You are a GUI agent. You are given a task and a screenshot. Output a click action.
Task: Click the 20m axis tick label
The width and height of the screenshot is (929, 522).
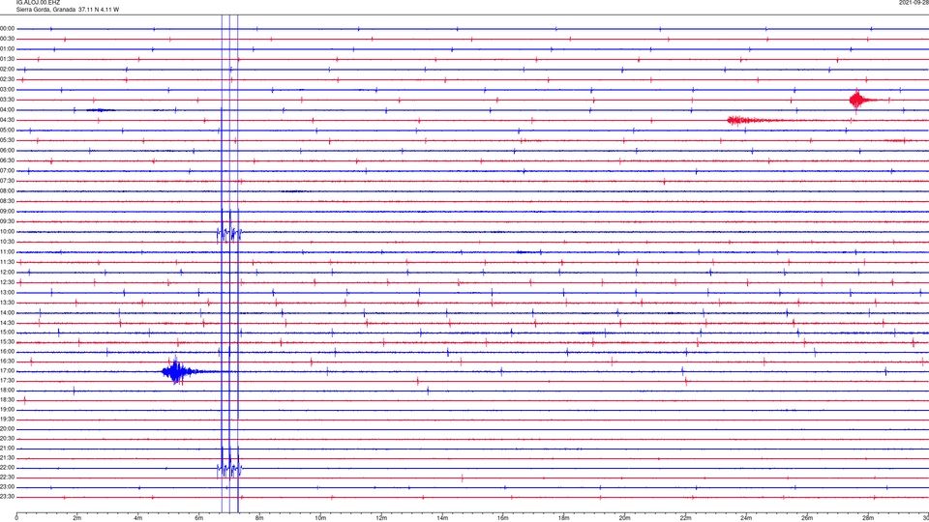(625, 518)
